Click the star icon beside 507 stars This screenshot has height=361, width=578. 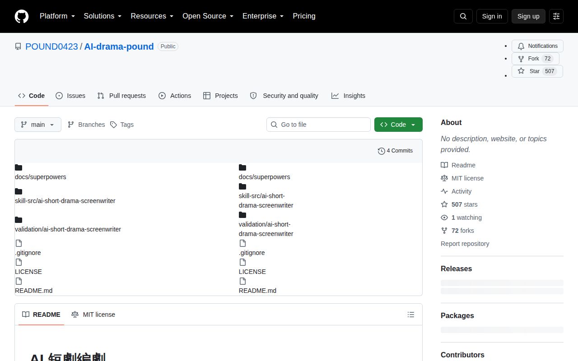click(444, 204)
